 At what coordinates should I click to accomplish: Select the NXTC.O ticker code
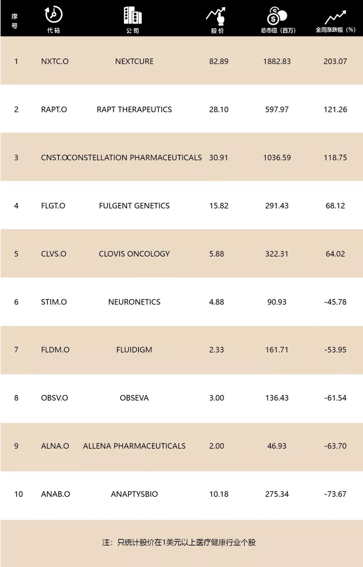(55, 61)
